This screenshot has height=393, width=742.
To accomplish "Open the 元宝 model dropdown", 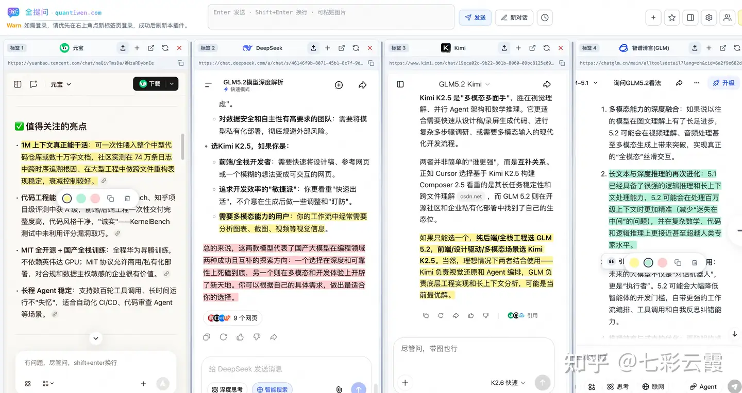I will pyautogui.click(x=61, y=84).
